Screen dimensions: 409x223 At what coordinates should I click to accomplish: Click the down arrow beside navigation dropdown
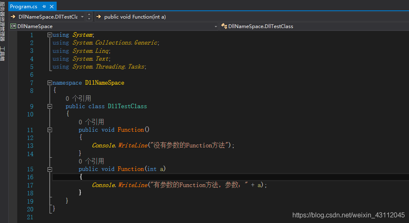pos(89,19)
